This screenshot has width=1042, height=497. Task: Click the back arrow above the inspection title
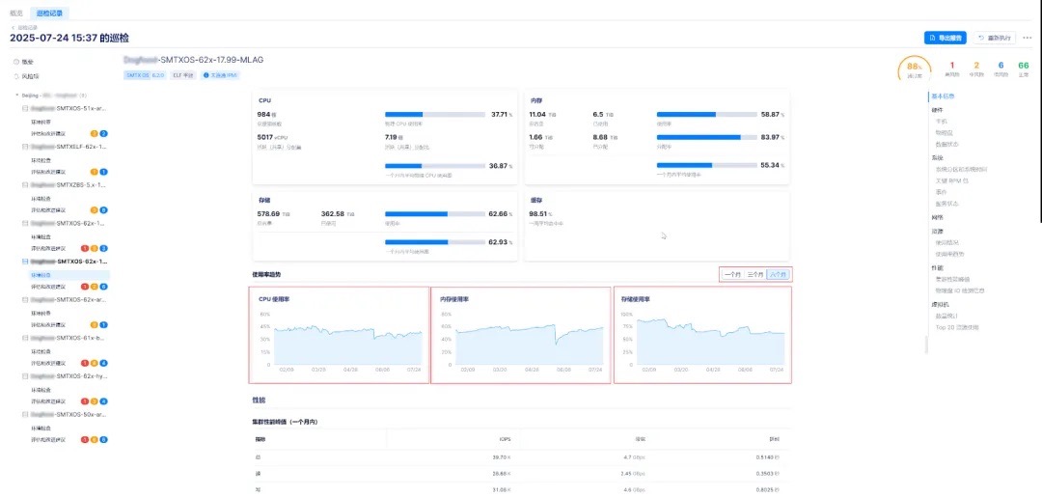pyautogui.click(x=13, y=27)
